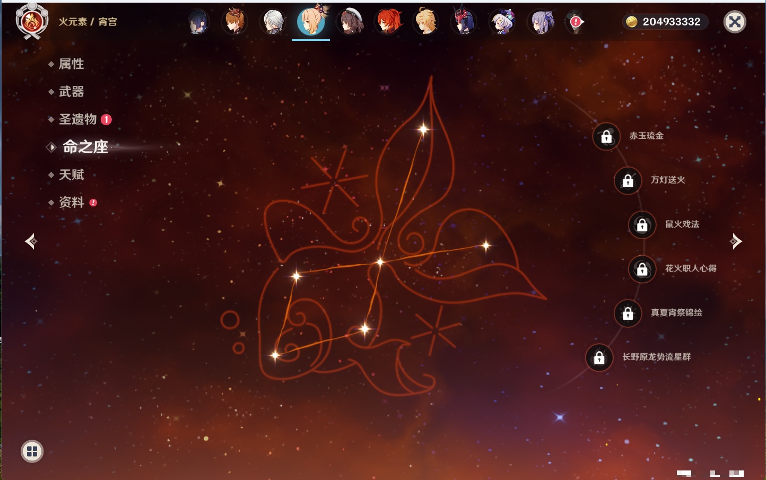Select the character wearing a red tengu mask
Image resolution: width=766 pixels, height=480 pixels.
(464, 22)
